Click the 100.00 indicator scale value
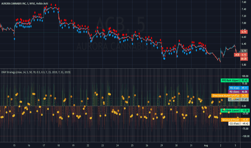This screenshot has height=148, width=251. click(x=245, y=76)
